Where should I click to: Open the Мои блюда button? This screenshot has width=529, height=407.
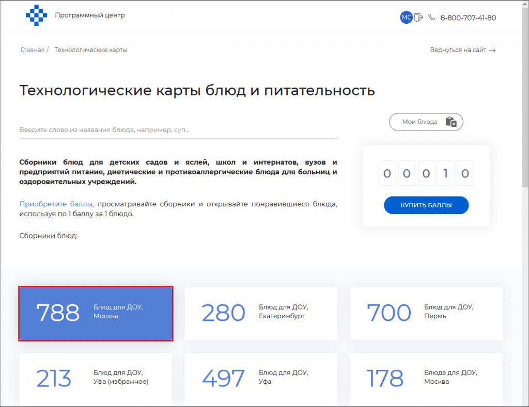pyautogui.click(x=426, y=122)
